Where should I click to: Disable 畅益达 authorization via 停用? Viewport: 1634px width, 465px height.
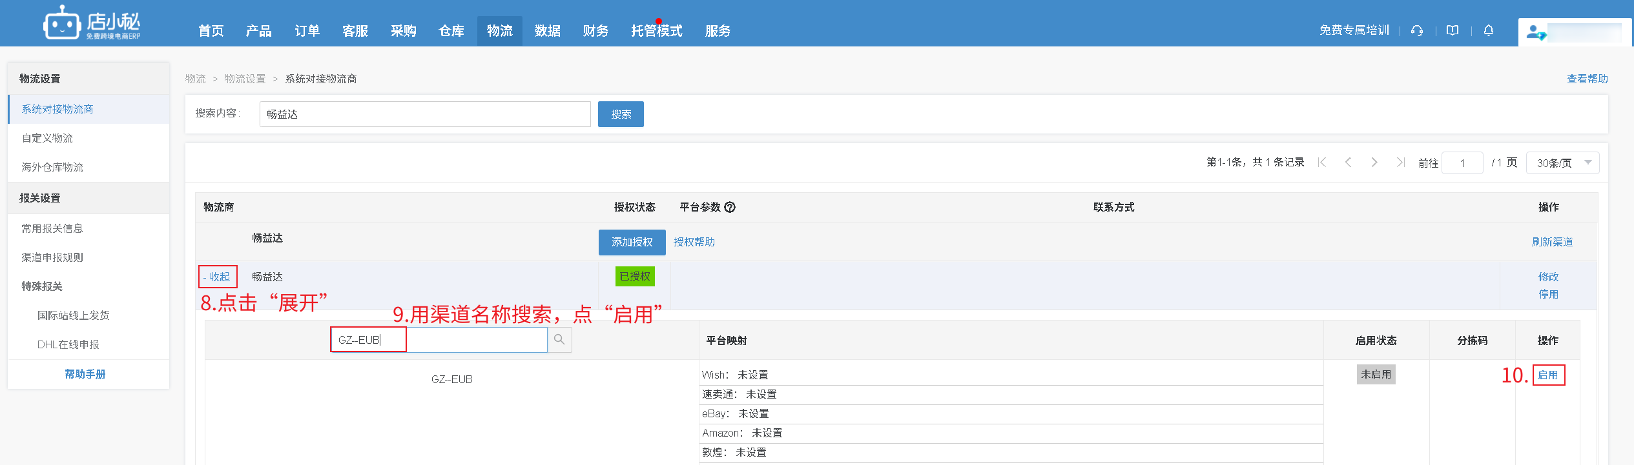coord(1548,294)
